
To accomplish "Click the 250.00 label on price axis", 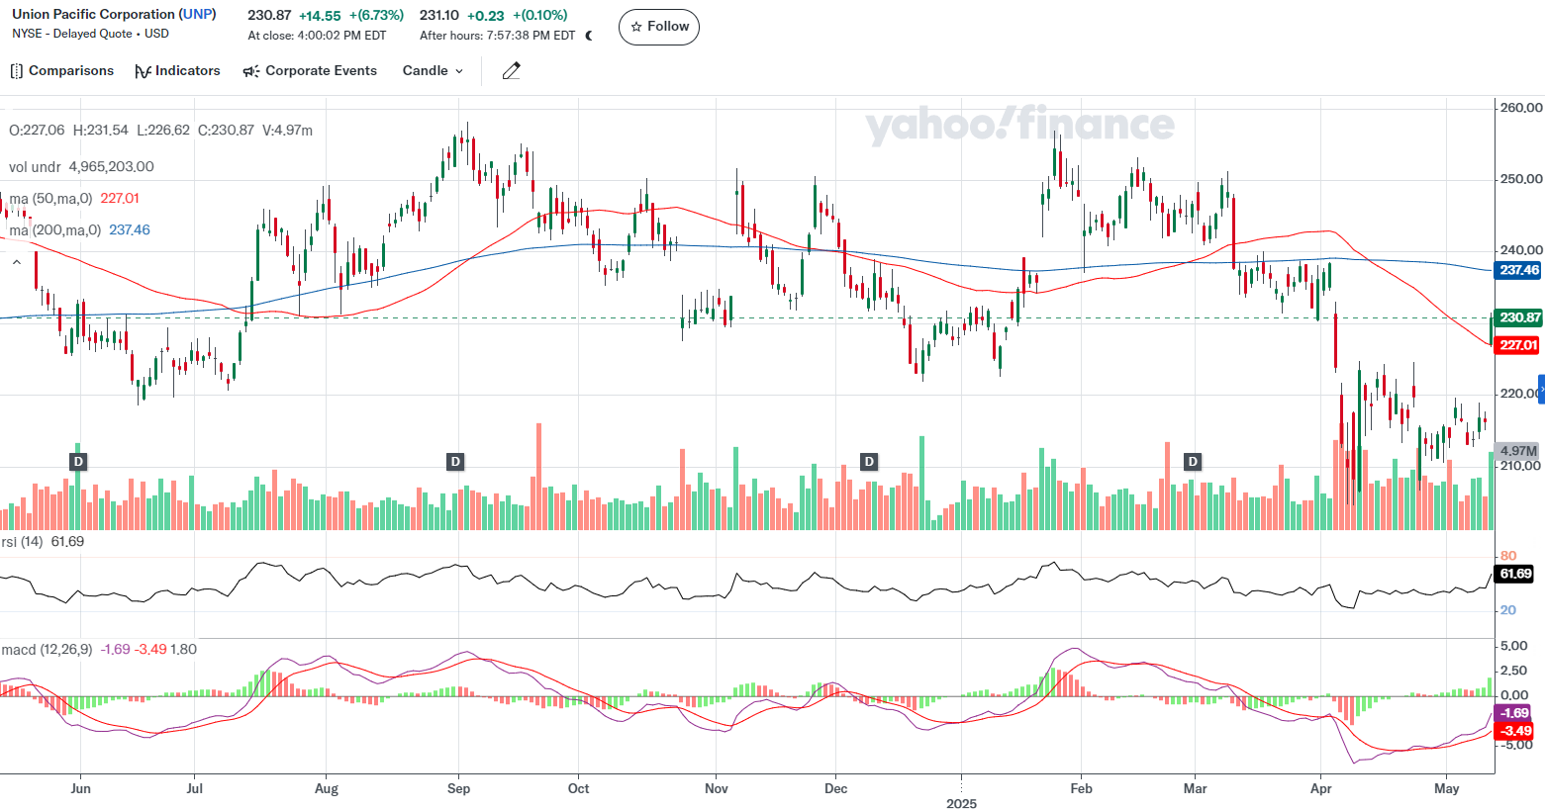I will (x=1521, y=179).
